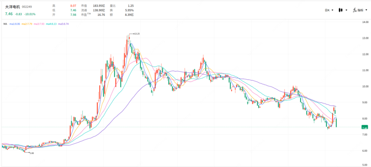Click the green 7.46 current price tag

pyautogui.click(x=365, y=127)
